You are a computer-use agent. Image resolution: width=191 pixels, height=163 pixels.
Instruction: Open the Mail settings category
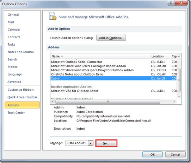tap(11, 22)
